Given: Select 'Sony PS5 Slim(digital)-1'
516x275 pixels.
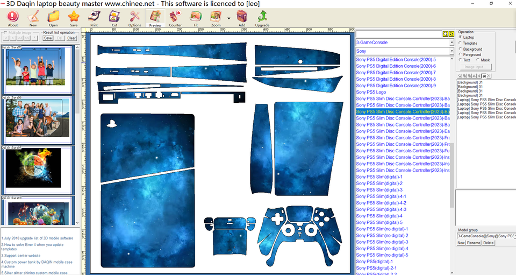Looking at the screenshot, I should tap(379, 177).
